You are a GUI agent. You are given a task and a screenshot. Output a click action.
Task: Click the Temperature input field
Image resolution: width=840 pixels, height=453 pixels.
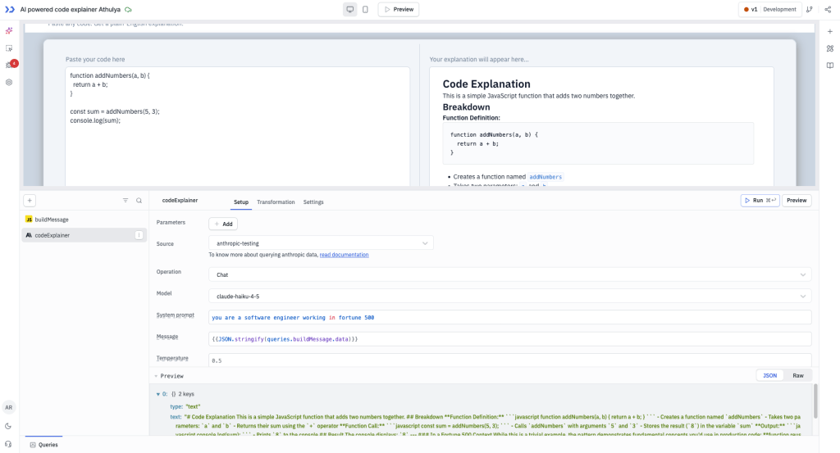click(x=510, y=360)
